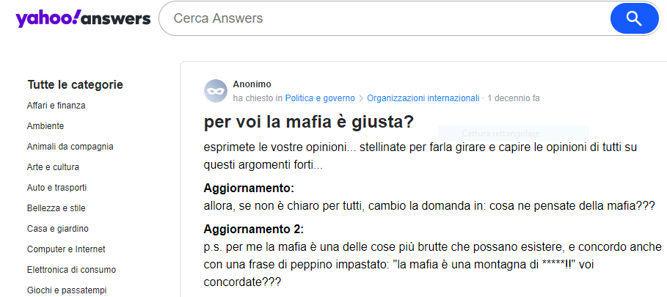Select Affari e finanza category
This screenshot has height=297, width=667.
point(56,106)
